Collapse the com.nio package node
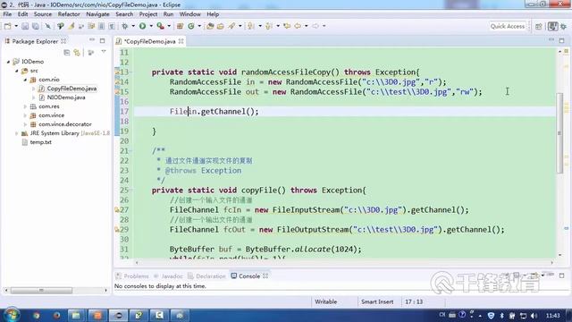This screenshot has height=322, width=572. [25, 80]
